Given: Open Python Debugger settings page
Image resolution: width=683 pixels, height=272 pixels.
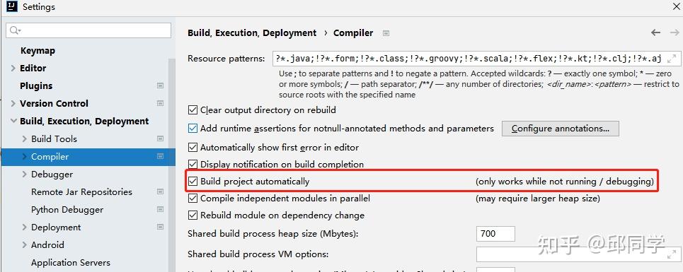Looking at the screenshot, I should (67, 209).
